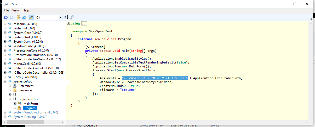The height and width of the screenshot is (127, 315).
Task: Open the Help menu
Action: pos(26,10)
